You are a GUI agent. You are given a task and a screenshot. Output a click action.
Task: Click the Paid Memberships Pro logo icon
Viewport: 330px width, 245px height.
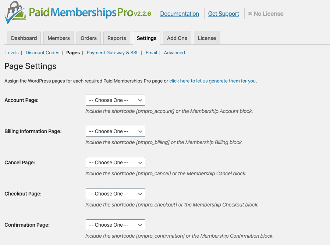tap(15, 12)
